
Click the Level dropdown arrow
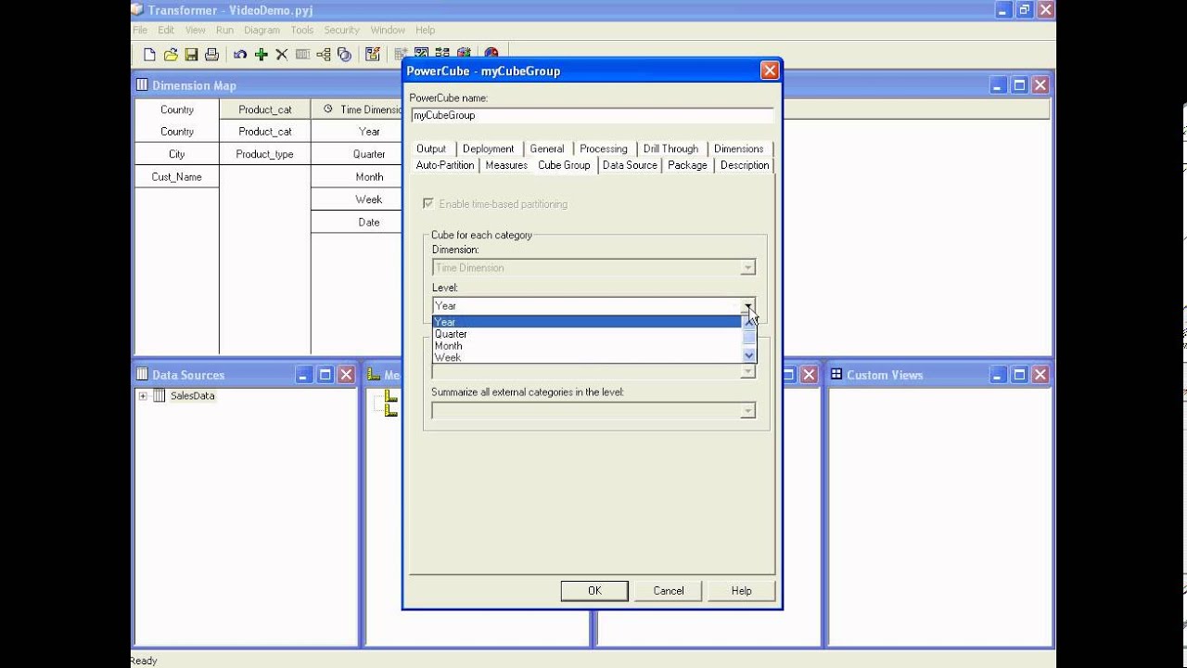point(748,305)
